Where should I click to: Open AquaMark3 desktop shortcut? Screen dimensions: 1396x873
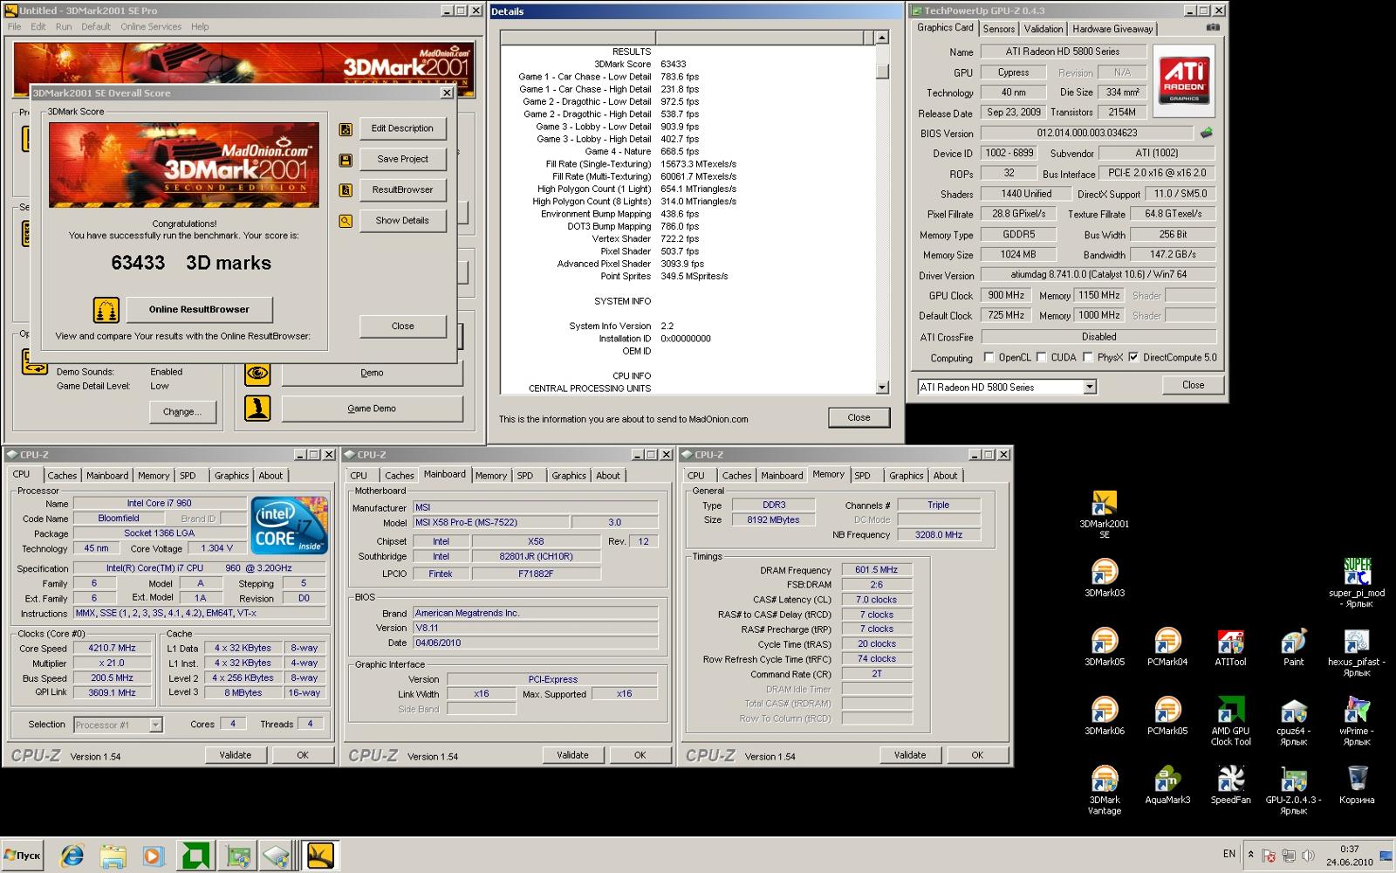[x=1167, y=785]
